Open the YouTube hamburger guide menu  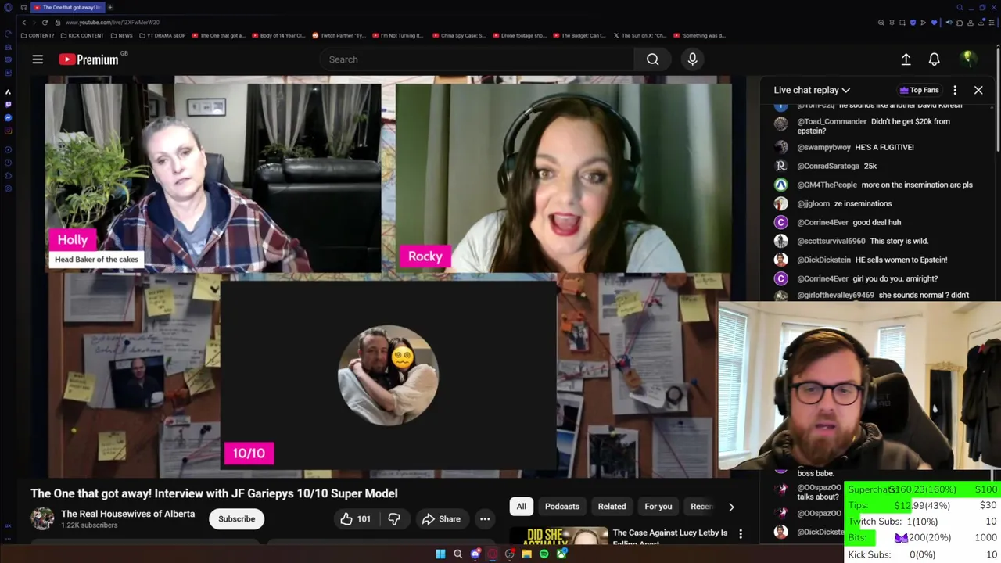click(x=38, y=59)
